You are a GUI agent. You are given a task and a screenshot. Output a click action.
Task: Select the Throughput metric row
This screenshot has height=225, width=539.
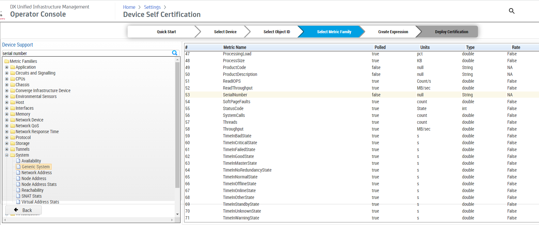click(362, 129)
